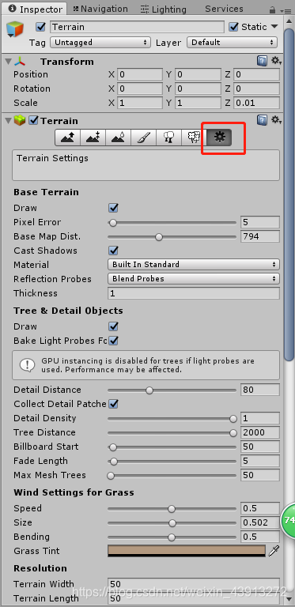Open the Terrain Settings gear tool
This screenshot has height=607, width=295.
click(220, 138)
